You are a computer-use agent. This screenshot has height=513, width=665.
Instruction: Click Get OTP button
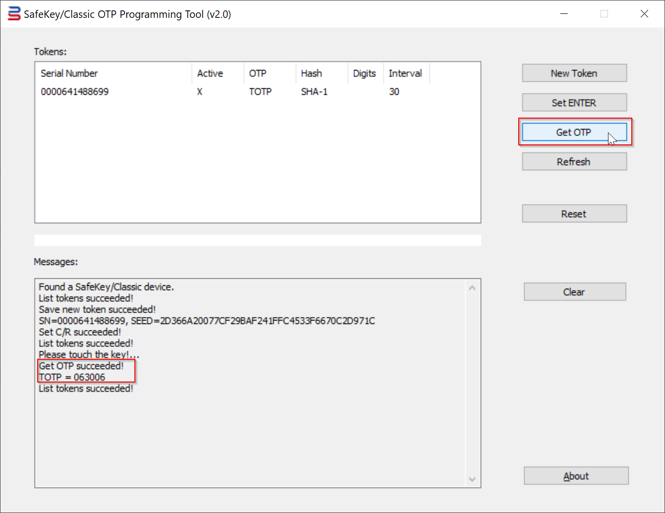[x=574, y=132]
